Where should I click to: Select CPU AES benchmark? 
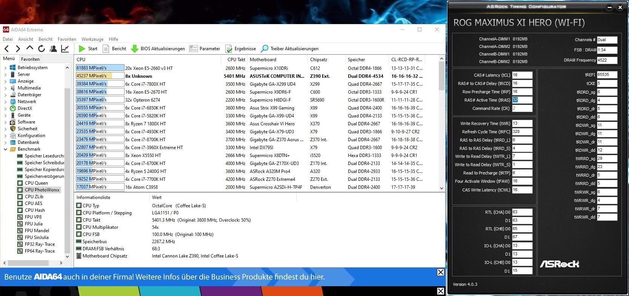pos(34,203)
